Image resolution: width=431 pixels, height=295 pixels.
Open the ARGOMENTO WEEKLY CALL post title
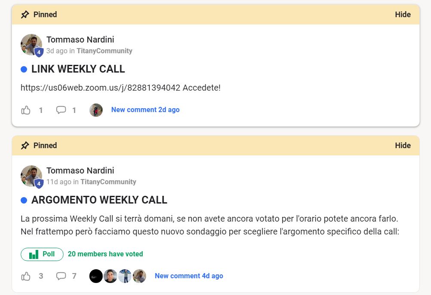point(99,200)
